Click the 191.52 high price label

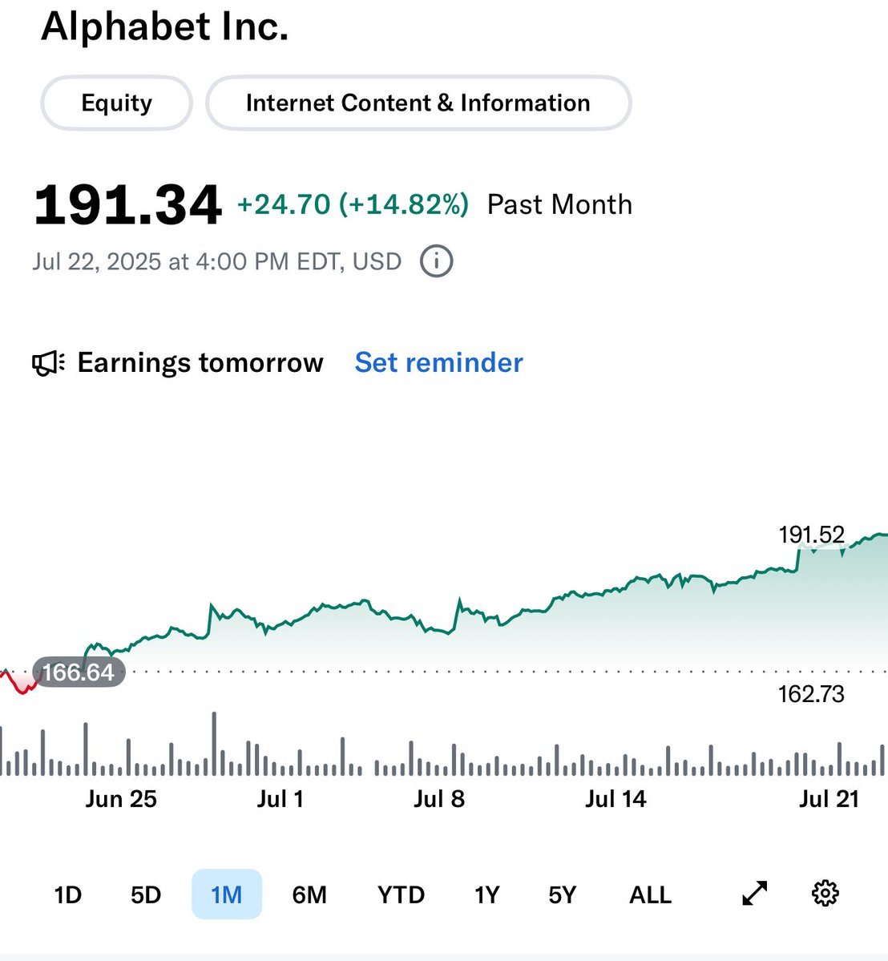(x=811, y=535)
